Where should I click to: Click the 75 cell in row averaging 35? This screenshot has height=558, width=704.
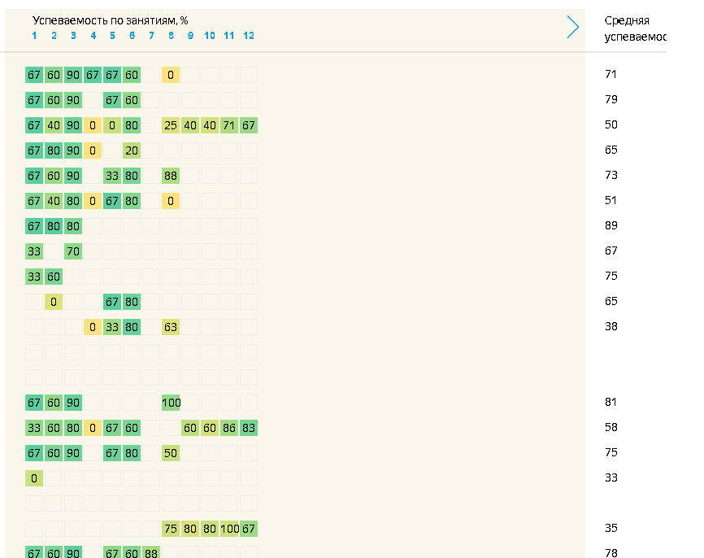[x=171, y=529]
